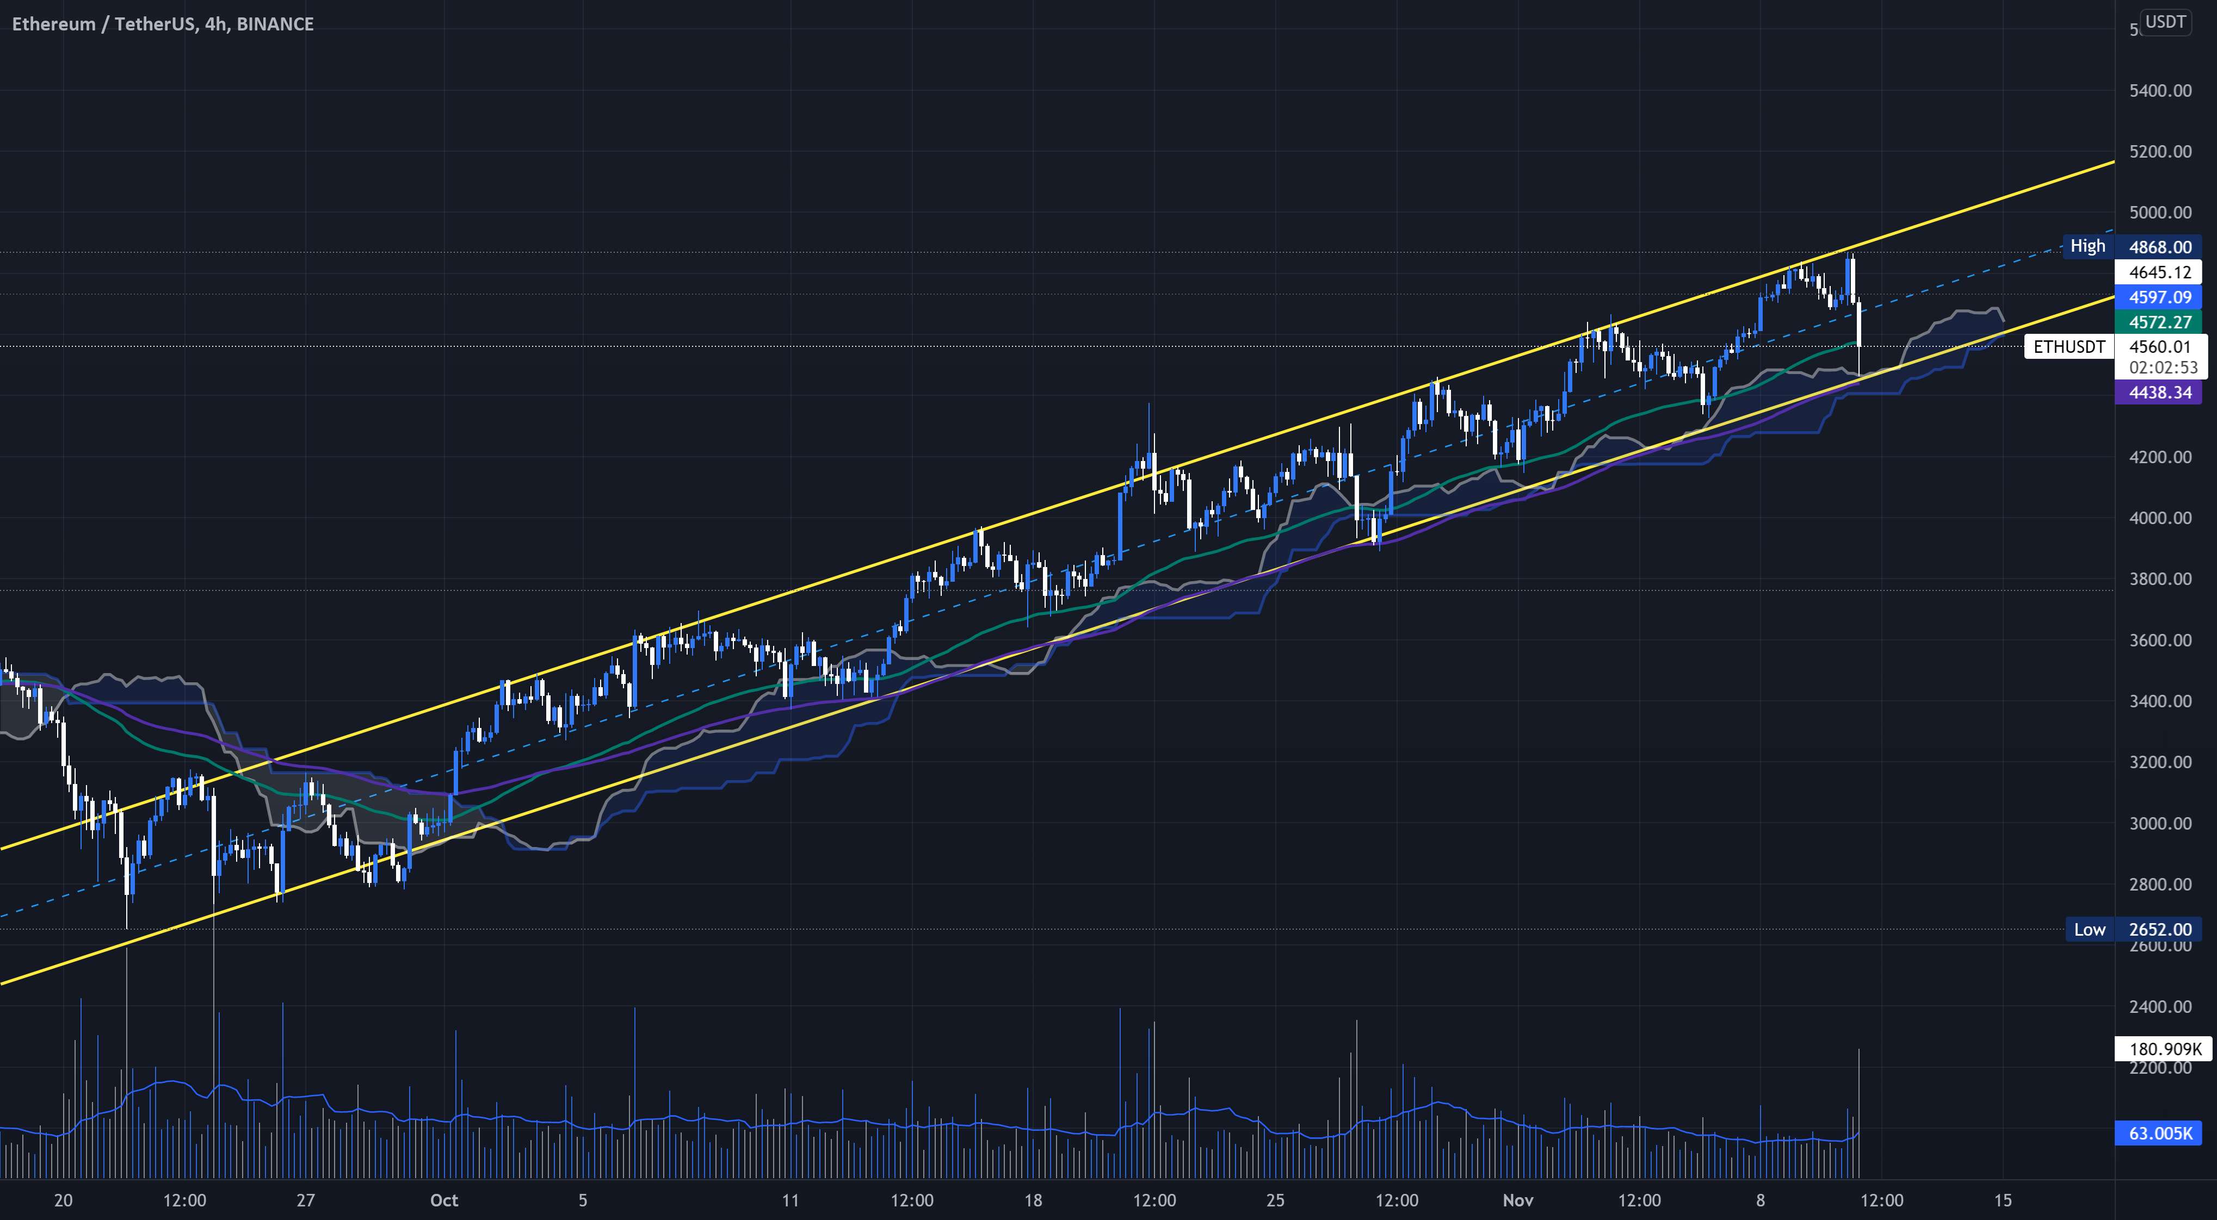This screenshot has width=2217, height=1220.
Task: Click the 2652.00 low price value
Action: pos(2160,929)
